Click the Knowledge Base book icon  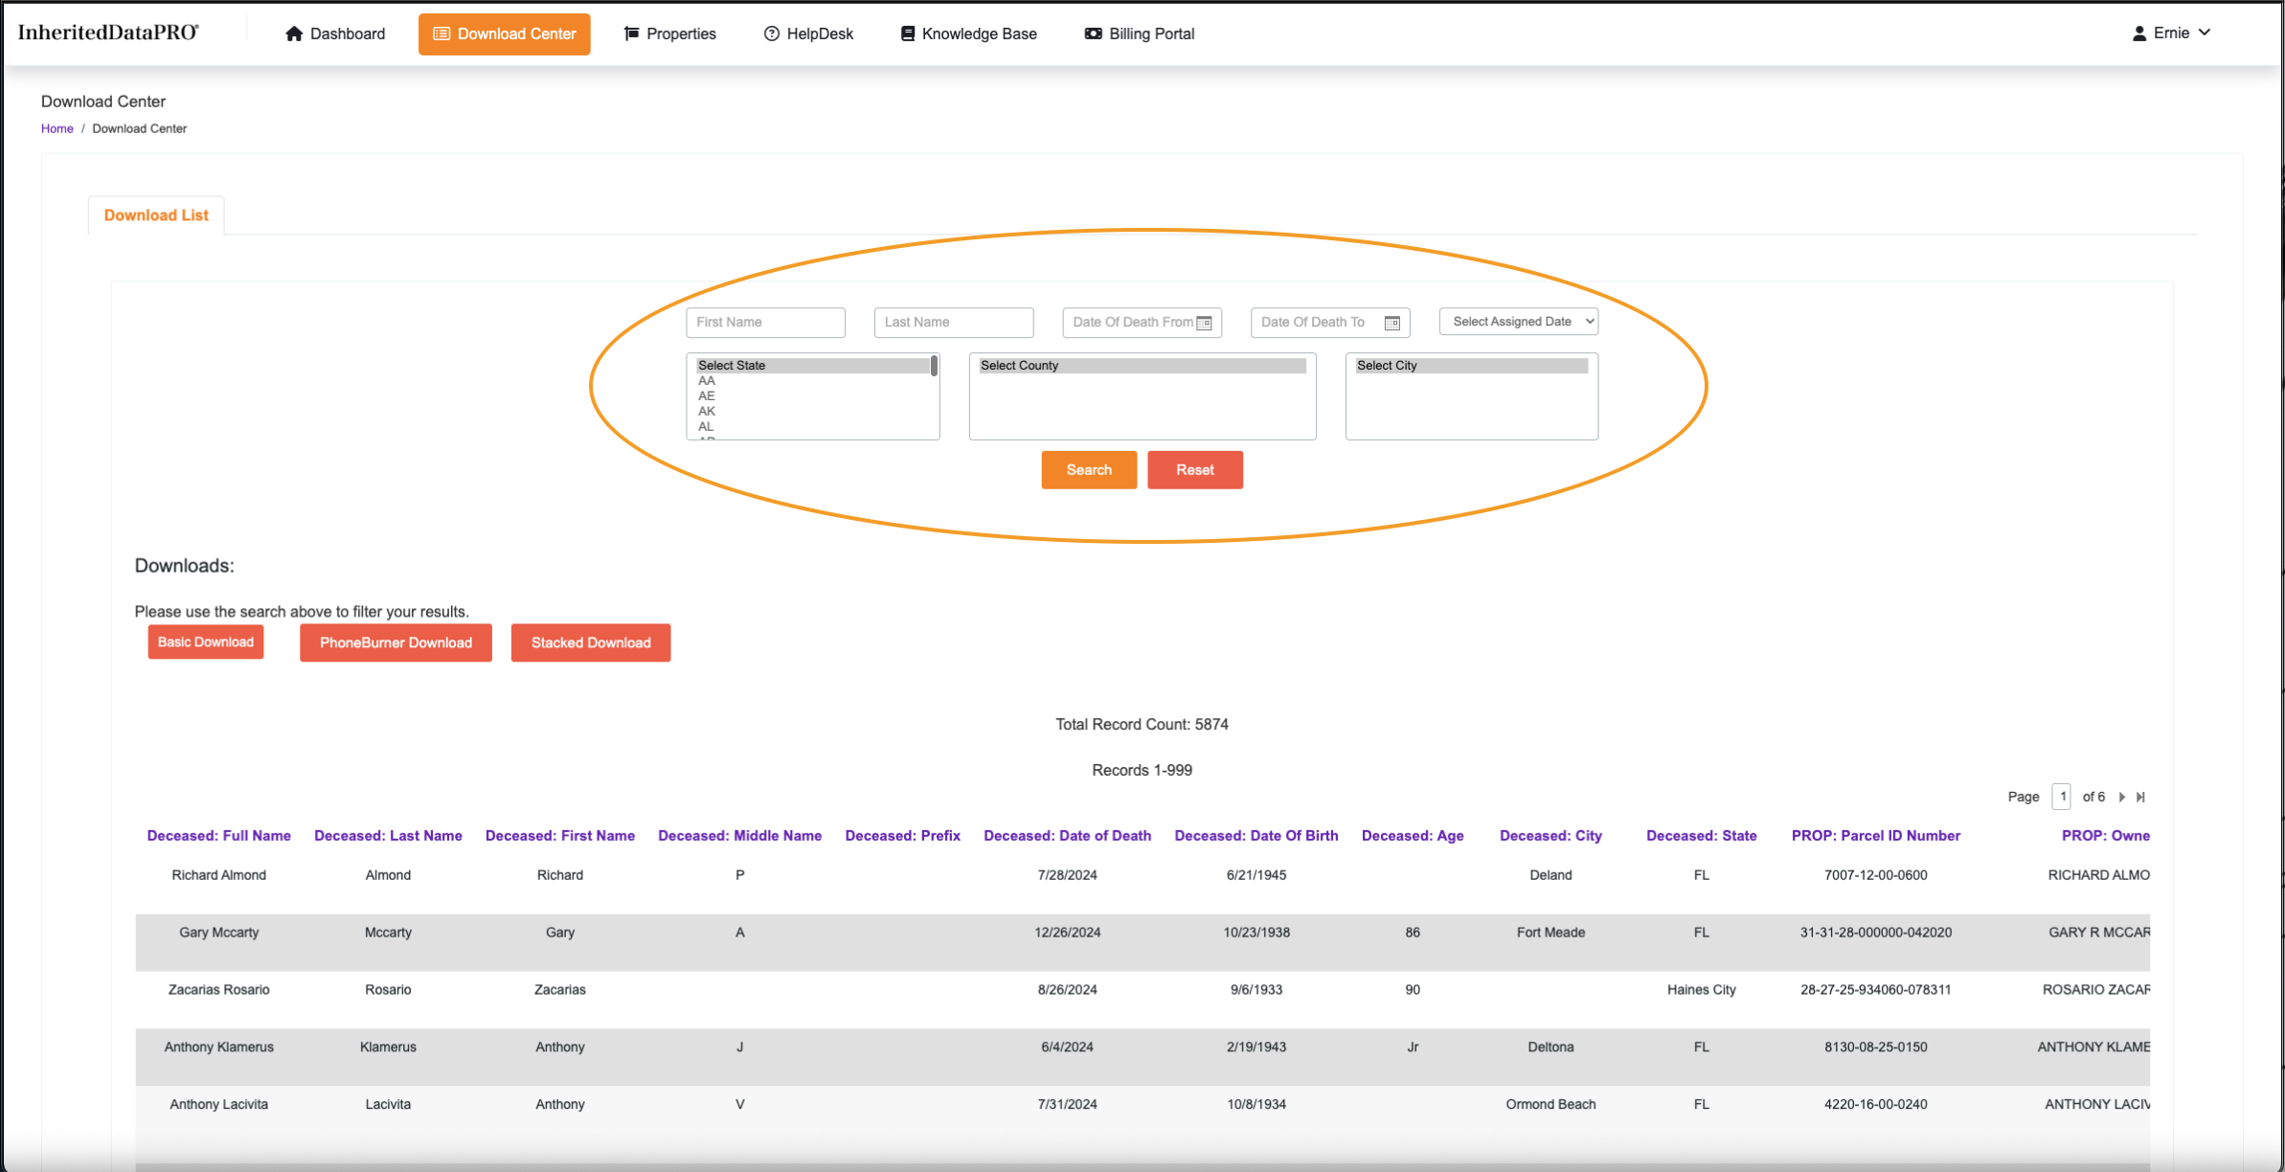coord(907,34)
